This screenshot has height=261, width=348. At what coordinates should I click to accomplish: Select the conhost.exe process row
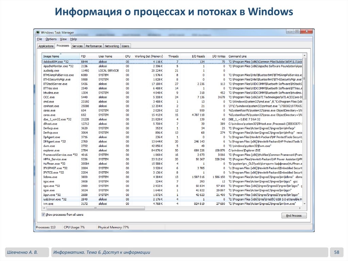coord(172,106)
